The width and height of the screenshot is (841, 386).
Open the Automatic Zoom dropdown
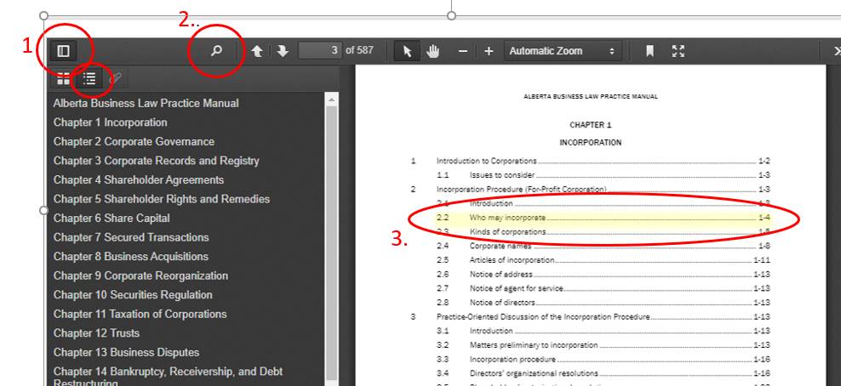[562, 51]
